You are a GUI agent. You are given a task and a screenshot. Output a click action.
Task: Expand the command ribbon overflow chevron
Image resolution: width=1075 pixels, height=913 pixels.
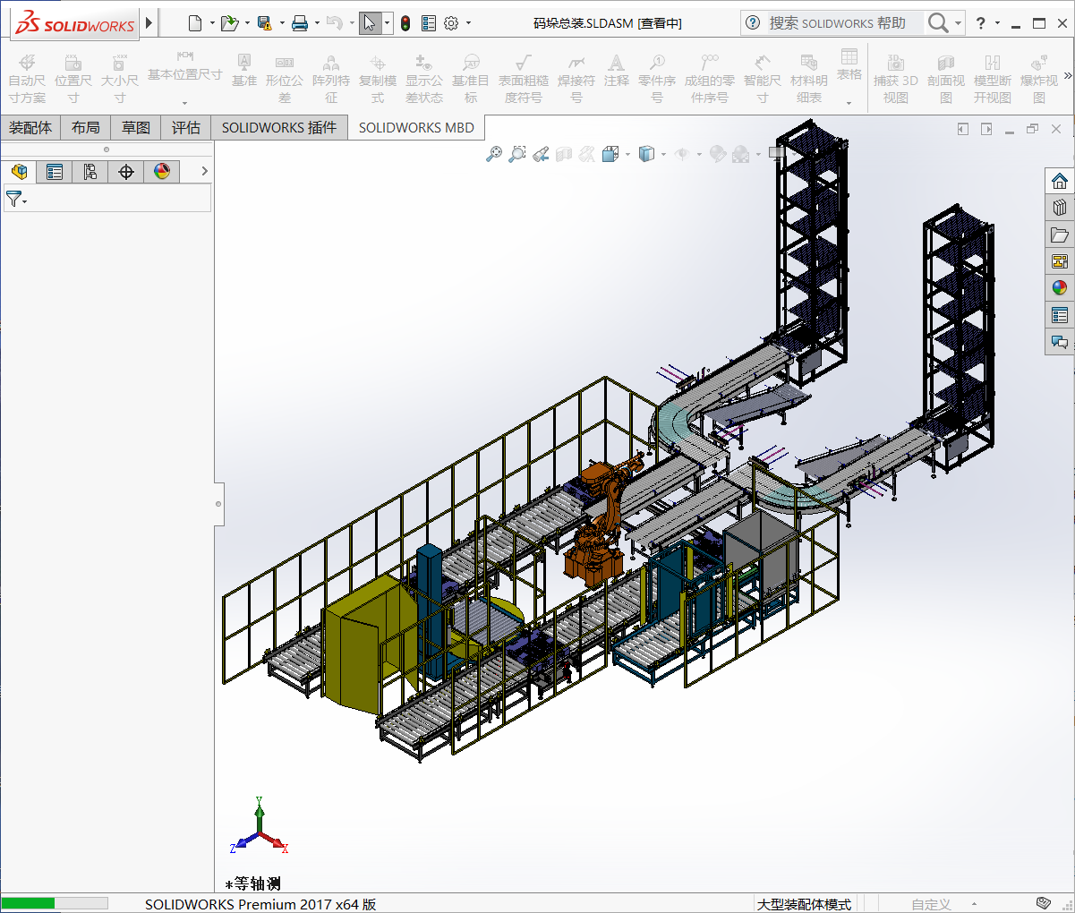[x=1068, y=76]
